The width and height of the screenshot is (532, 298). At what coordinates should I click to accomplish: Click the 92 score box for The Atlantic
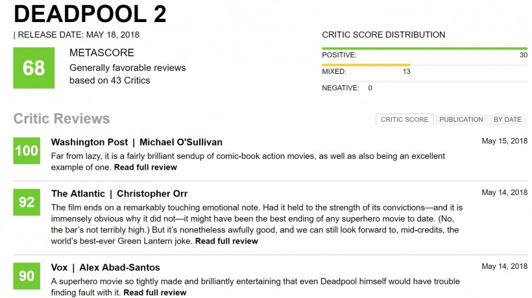click(x=27, y=202)
